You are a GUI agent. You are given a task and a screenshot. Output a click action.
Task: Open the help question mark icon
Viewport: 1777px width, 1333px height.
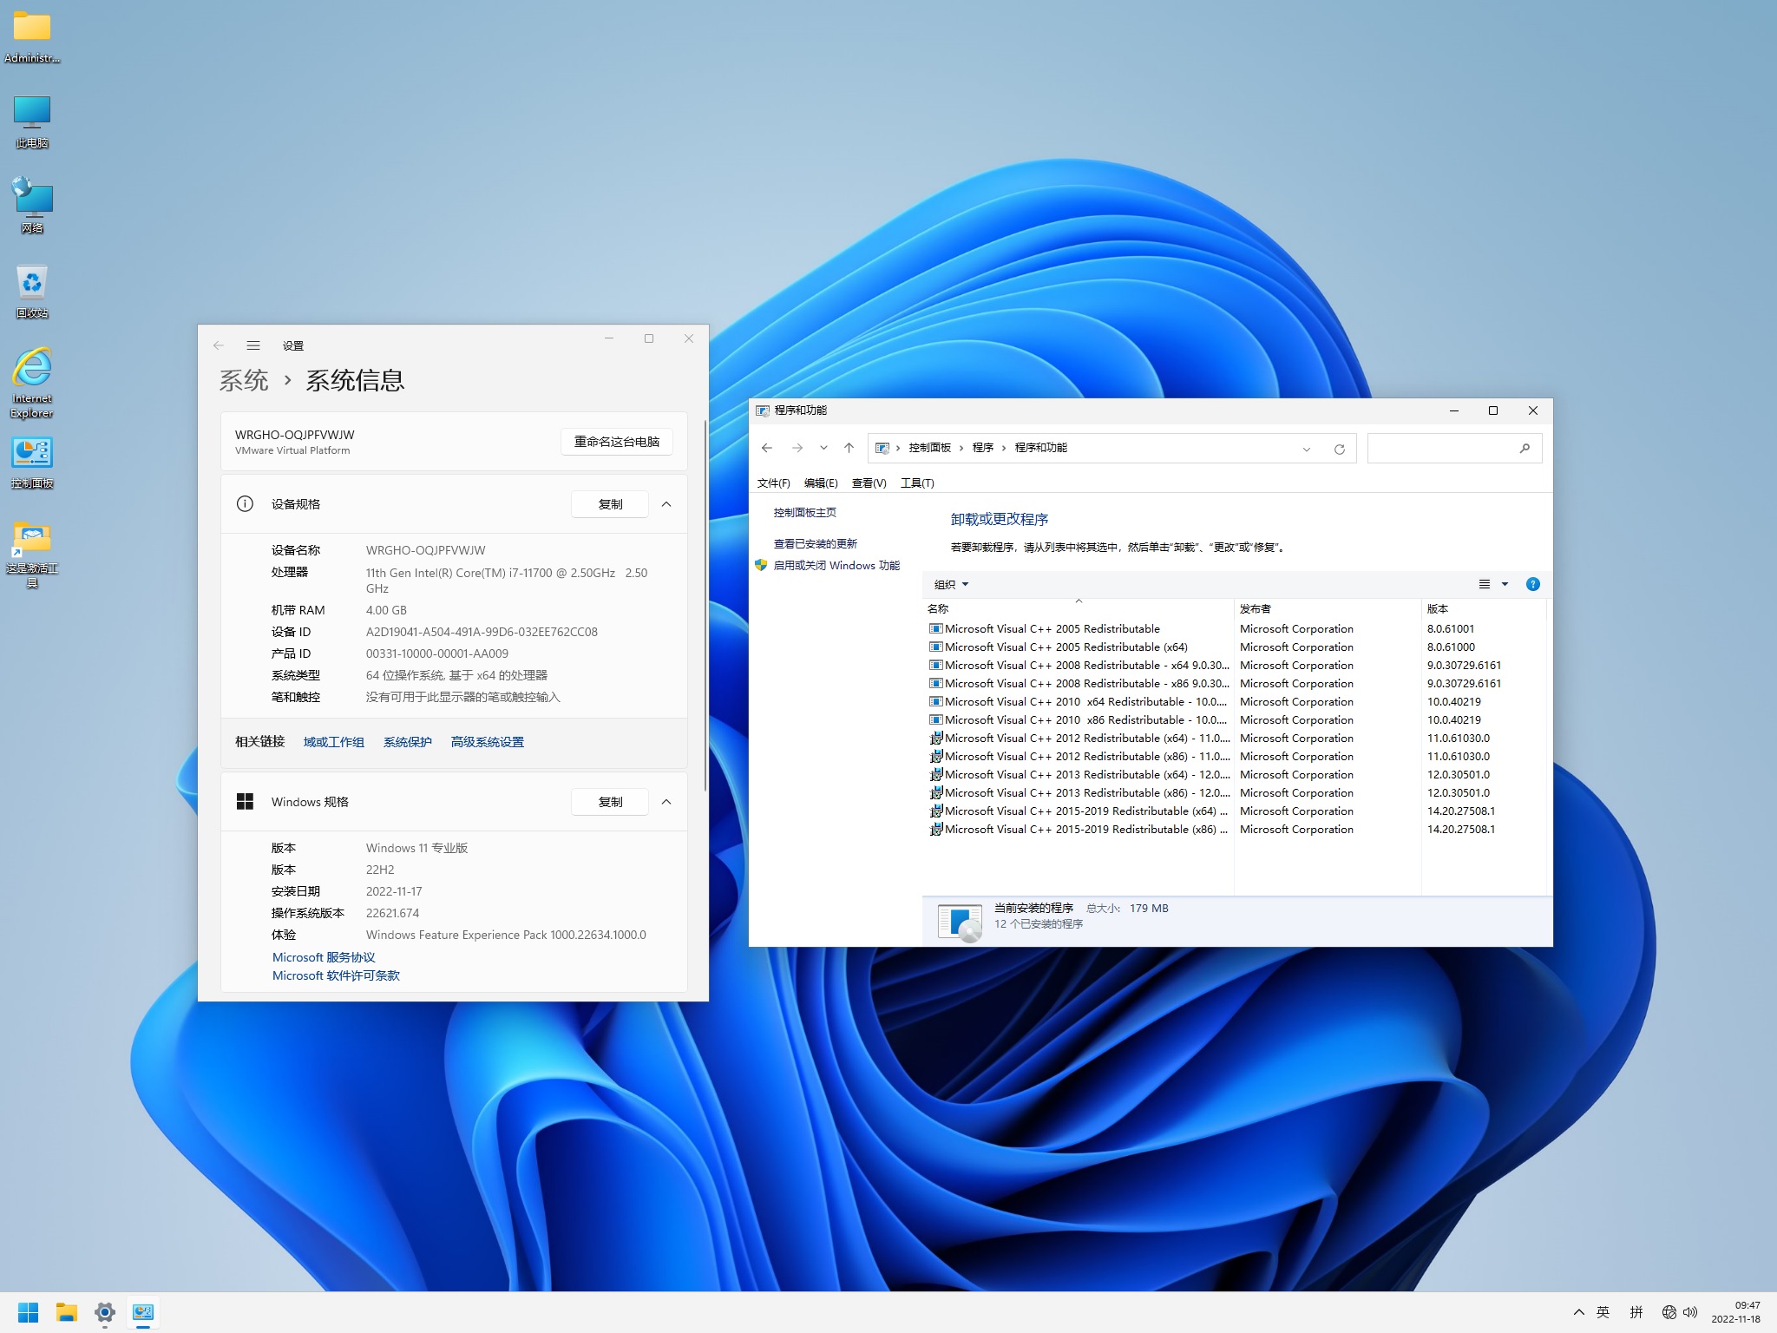coord(1533,584)
